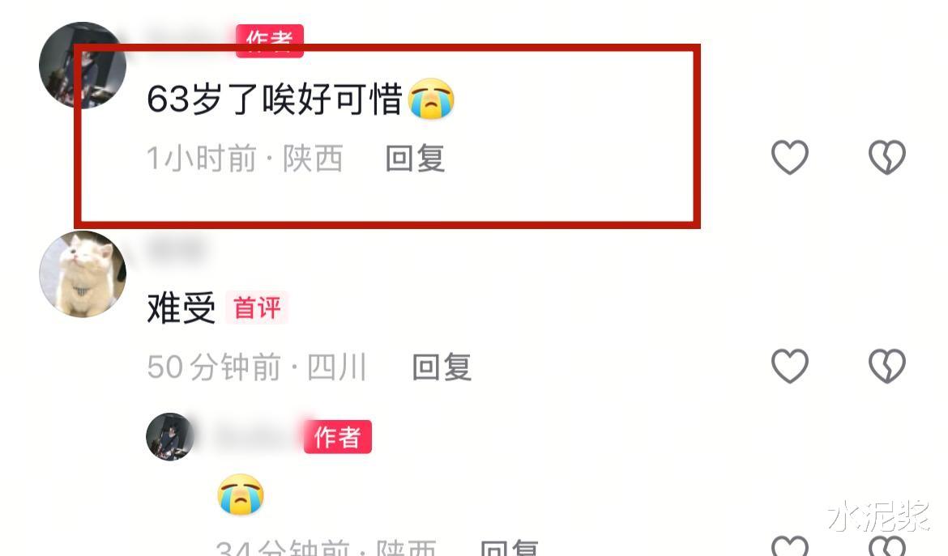Viewport: 948px width, 556px height.
Task: Open the small author avatar in reply
Action: pos(170,436)
